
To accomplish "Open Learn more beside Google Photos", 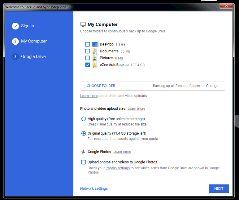I will tap(122, 152).
